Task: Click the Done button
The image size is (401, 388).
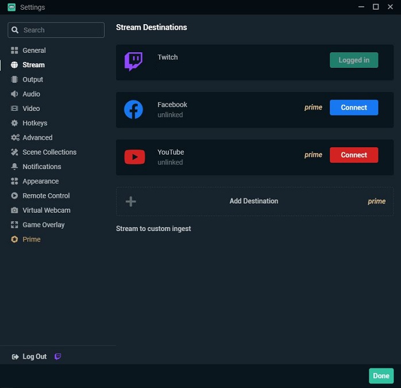Action: tap(381, 376)
